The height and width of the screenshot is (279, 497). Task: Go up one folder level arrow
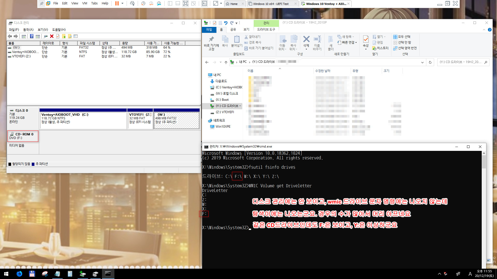226,62
